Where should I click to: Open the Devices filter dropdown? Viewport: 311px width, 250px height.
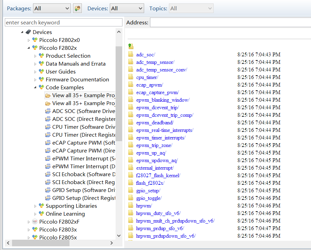(127, 8)
